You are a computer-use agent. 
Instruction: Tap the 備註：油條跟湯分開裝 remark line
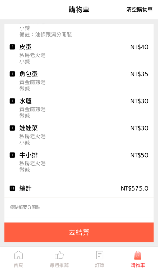(45, 34)
